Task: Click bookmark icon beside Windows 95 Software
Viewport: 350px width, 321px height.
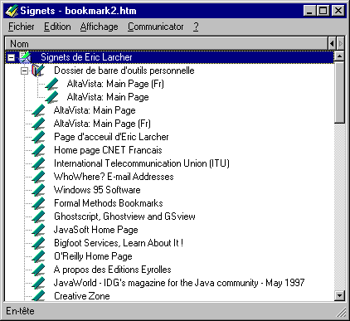Action: point(38,190)
